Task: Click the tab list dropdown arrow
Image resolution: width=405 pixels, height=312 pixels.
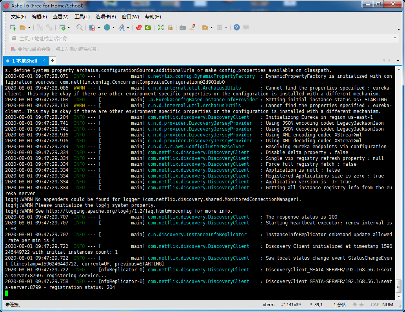Action: point(398,61)
